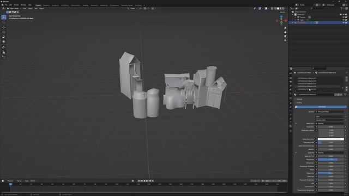Switch orthographic perspective grid icon
The width and height of the screenshot is (349, 196).
click(x=285, y=40)
